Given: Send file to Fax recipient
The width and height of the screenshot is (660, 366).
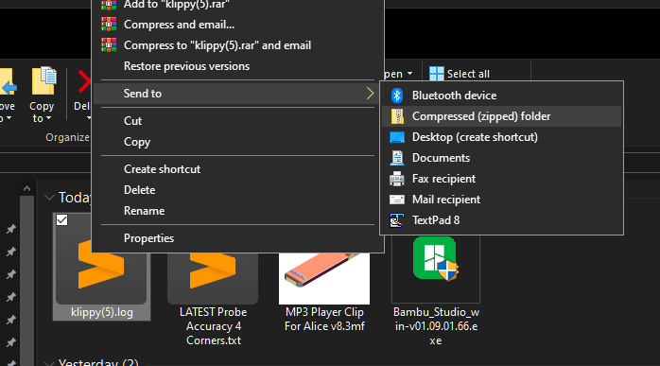Looking at the screenshot, I should tap(501, 179).
